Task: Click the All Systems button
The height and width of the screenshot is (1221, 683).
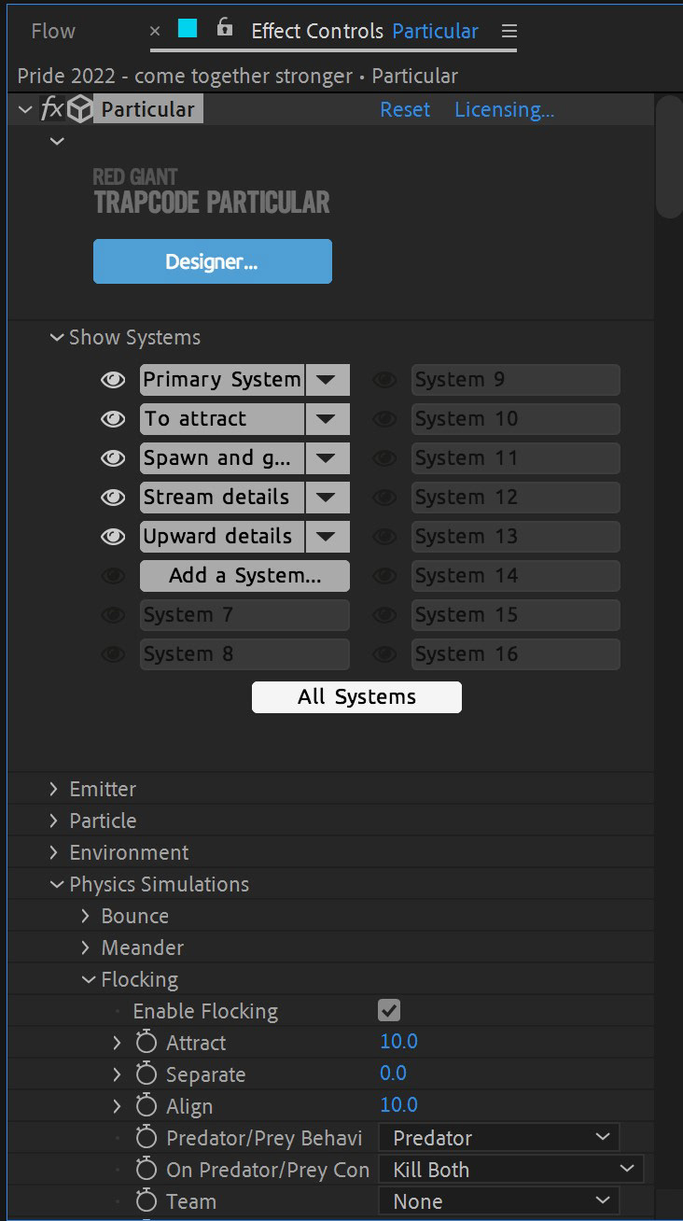Action: point(356,697)
